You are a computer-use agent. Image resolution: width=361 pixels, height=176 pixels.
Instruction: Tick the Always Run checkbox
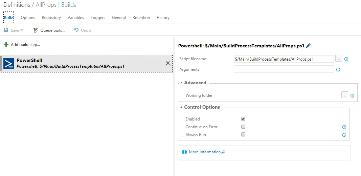click(243, 134)
